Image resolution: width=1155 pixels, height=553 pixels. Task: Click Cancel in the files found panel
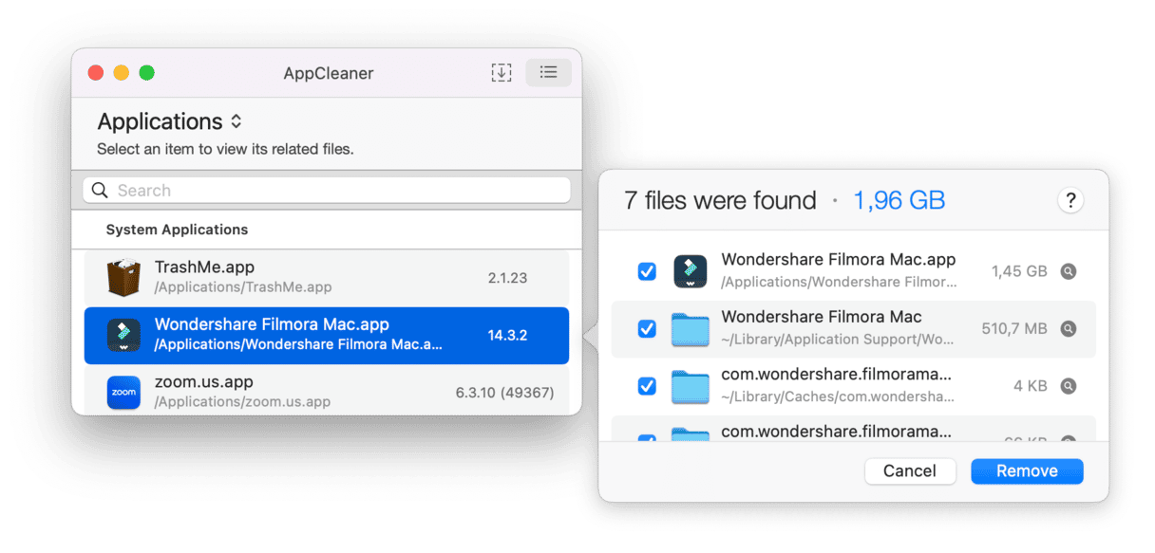[910, 471]
